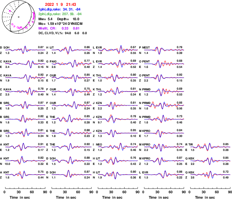Click the 60 tick on last time axis
232x199 pixels.
(x=217, y=192)
